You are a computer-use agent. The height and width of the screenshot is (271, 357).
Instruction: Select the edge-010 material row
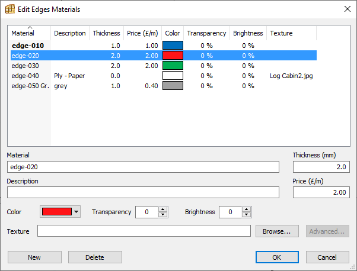tap(27, 46)
